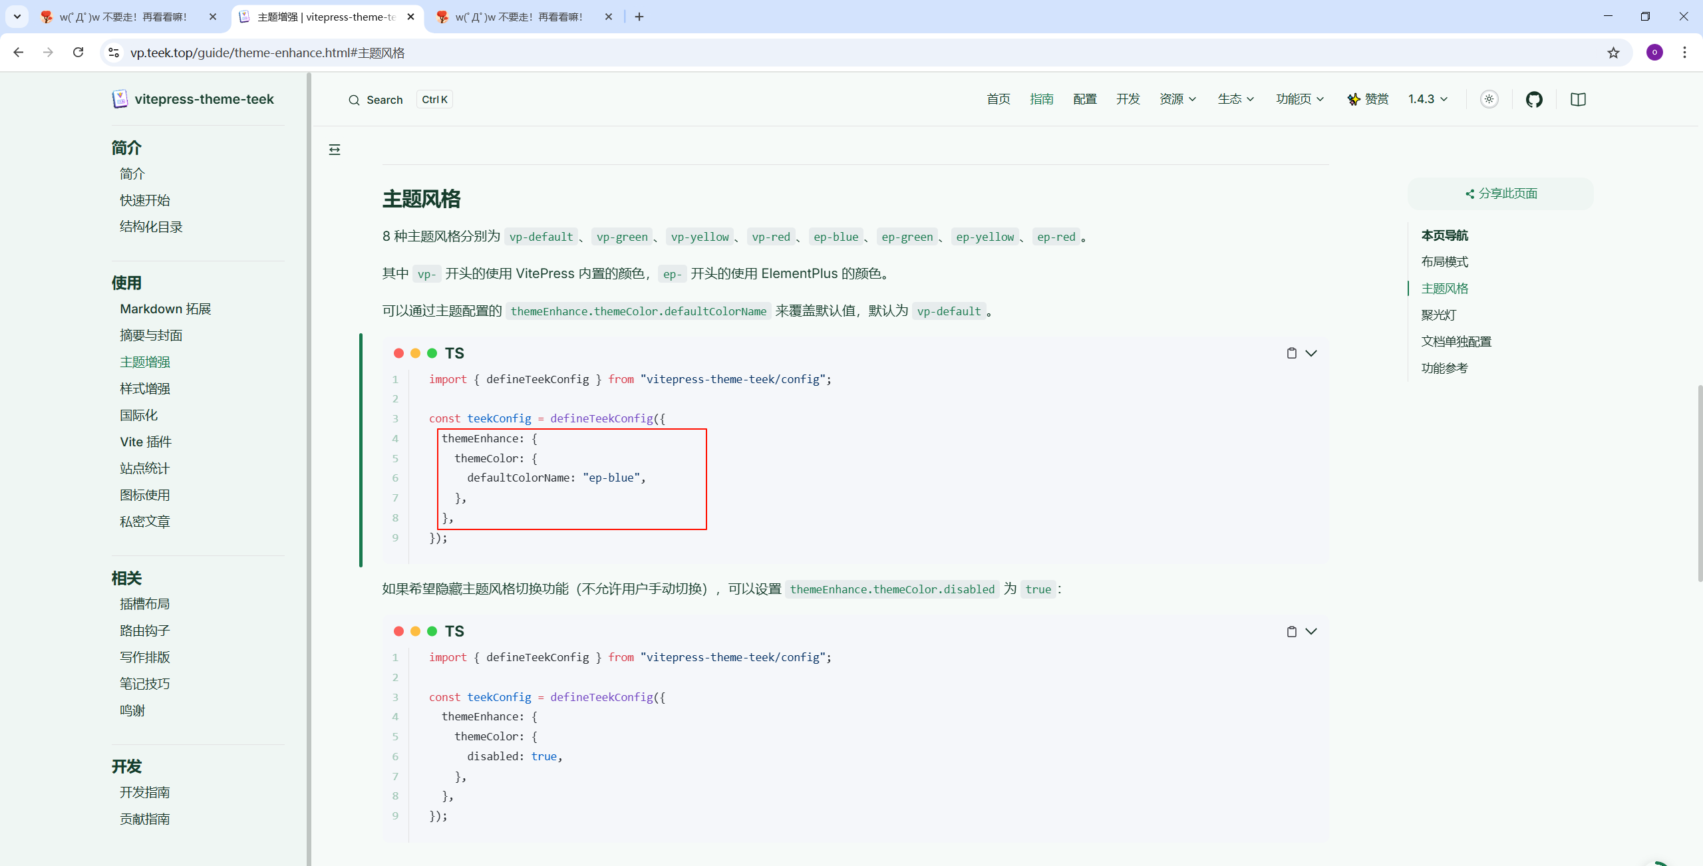Open 贡献指南 in sidebar

click(x=145, y=819)
